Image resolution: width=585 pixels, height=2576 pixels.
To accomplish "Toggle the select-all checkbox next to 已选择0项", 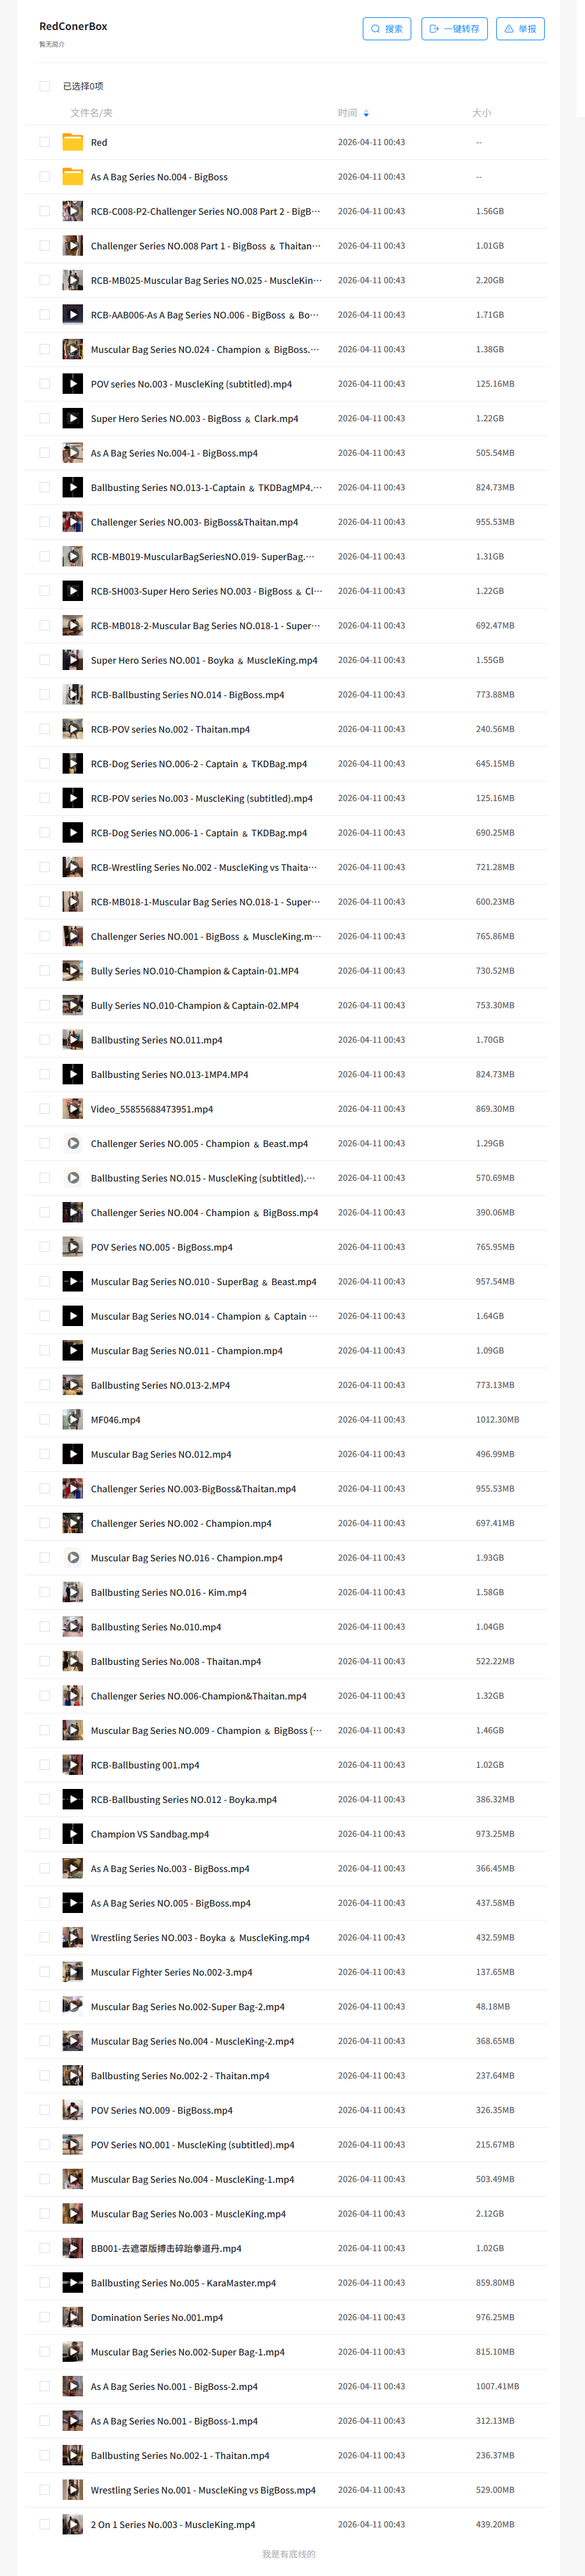I will (45, 86).
